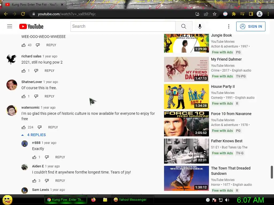Screen dimensions: 274x205
Task: Click the SIGN IN button
Action: click(x=251, y=26)
